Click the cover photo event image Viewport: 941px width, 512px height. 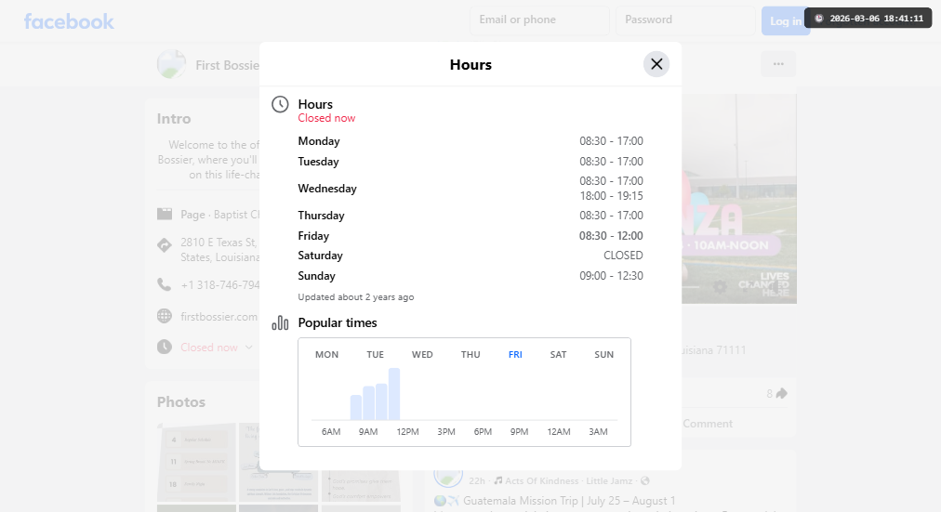click(739, 199)
